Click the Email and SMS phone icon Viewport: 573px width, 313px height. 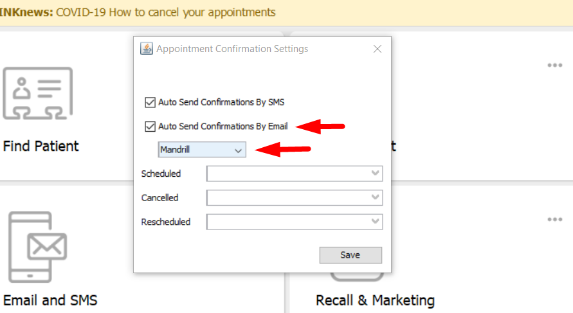(37, 247)
